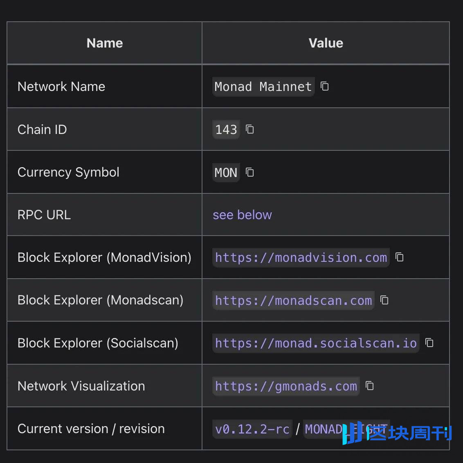The width and height of the screenshot is (463, 463).
Task: Click the v0.12.2-rc version link
Action: click(x=252, y=429)
